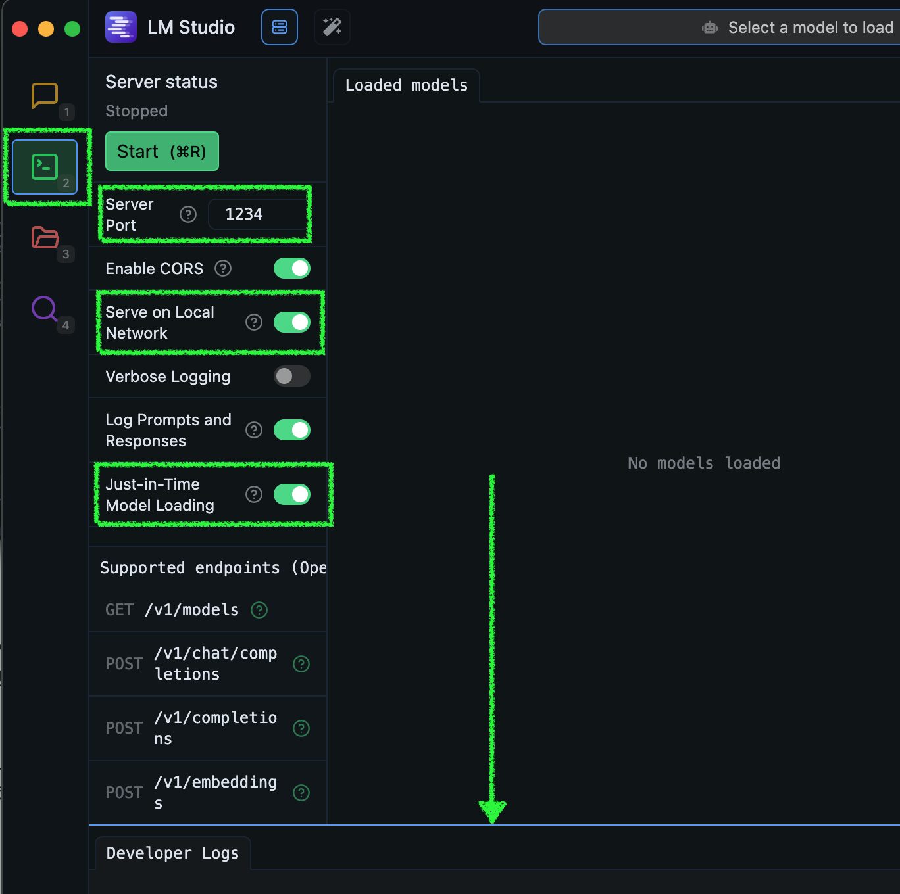Click help icon next to Enable CORS
The image size is (900, 894).
pos(223,268)
